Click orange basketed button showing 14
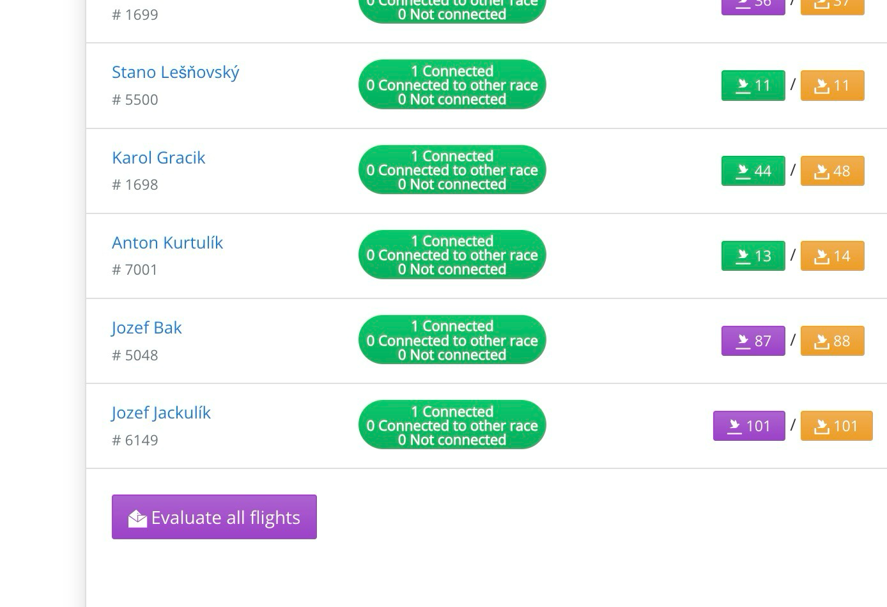The image size is (887, 607). tap(832, 256)
